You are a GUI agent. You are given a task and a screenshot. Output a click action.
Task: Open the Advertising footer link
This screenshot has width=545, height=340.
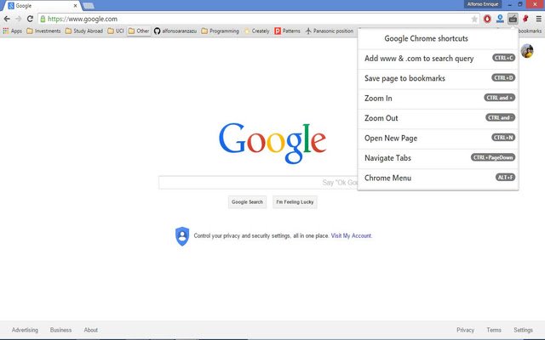pyautogui.click(x=25, y=330)
